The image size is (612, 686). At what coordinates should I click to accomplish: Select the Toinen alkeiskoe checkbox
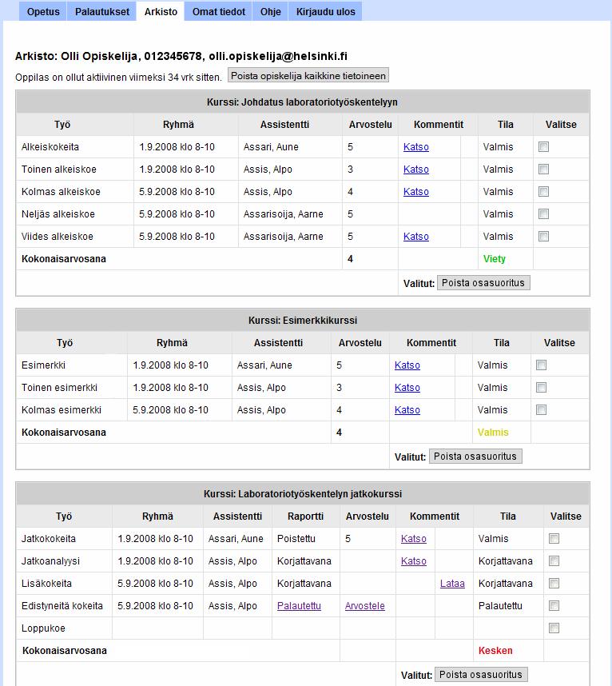[544, 170]
